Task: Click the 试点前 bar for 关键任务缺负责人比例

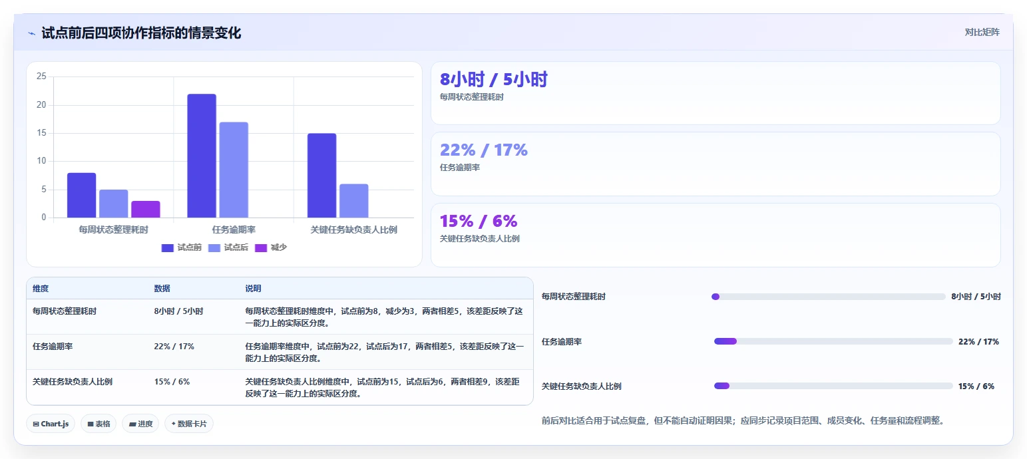Action: tap(321, 176)
